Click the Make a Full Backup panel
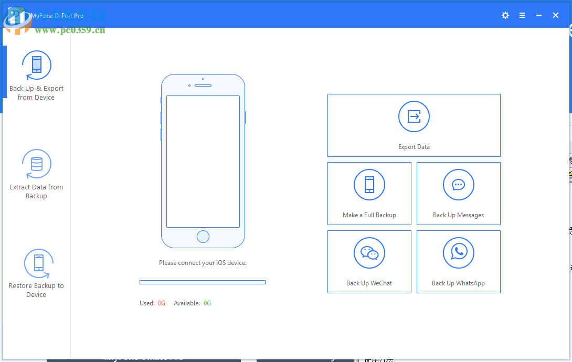This screenshot has height=362, width=572. point(369,194)
